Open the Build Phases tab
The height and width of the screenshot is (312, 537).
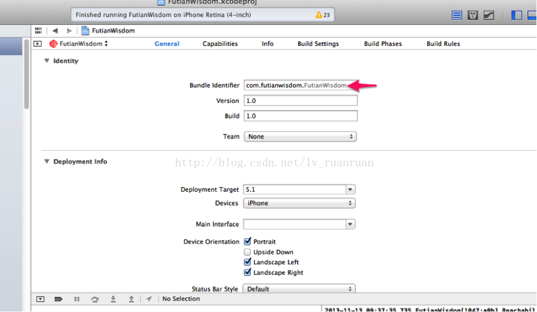[x=382, y=44]
